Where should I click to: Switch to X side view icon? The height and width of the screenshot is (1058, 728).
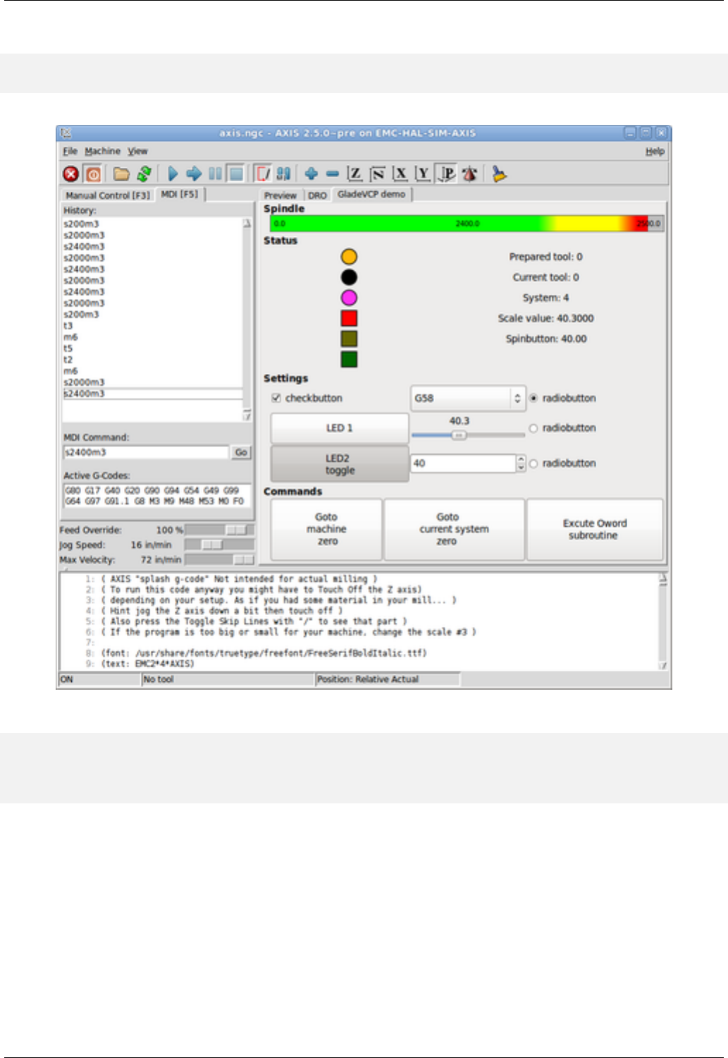(400, 174)
